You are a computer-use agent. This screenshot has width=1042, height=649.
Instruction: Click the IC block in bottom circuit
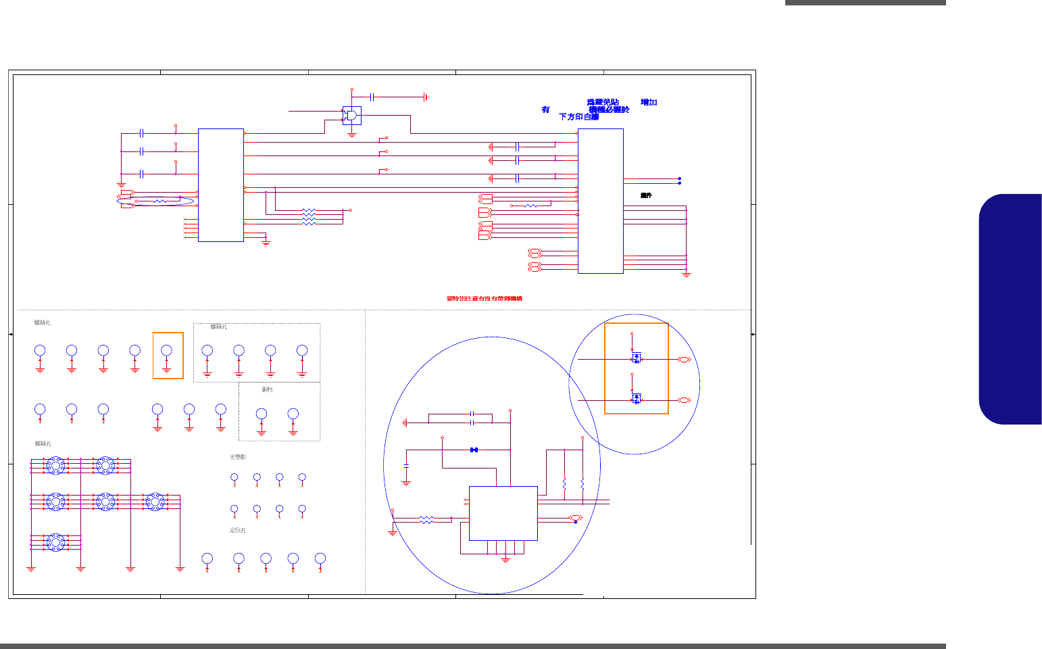click(503, 513)
